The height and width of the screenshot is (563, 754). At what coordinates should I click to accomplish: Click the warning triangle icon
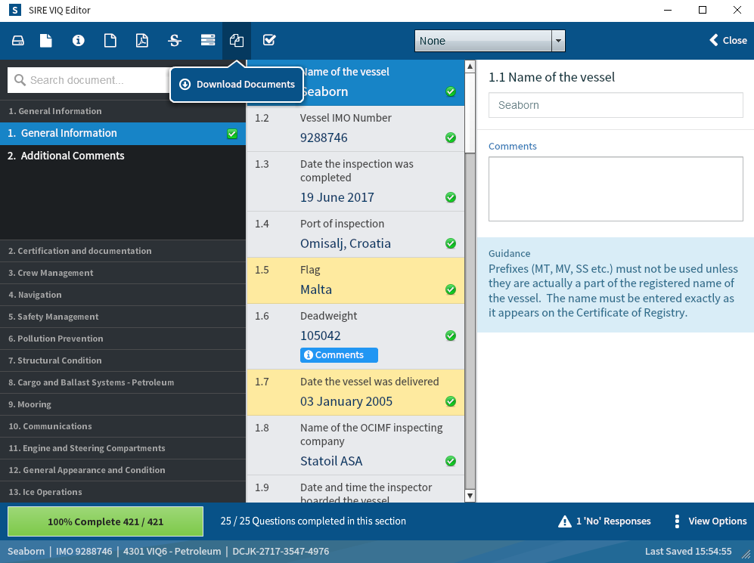click(564, 521)
